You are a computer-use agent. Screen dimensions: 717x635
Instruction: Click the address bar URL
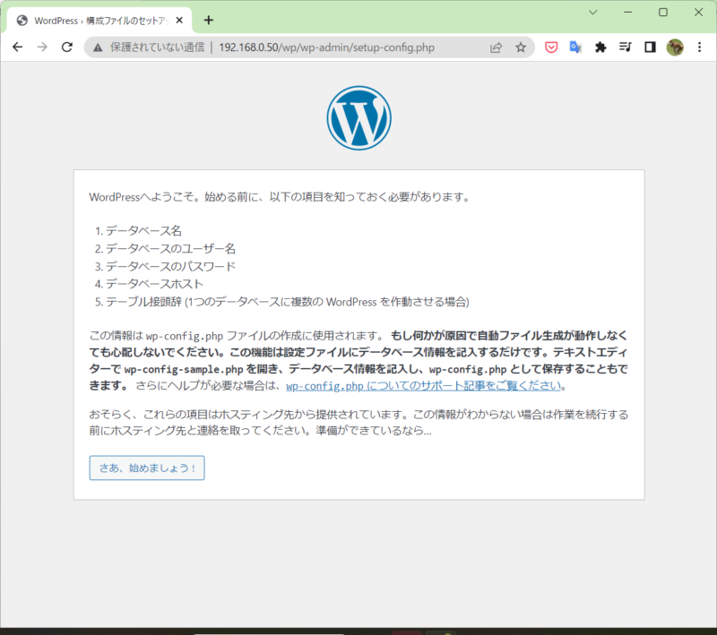pyautogui.click(x=326, y=47)
